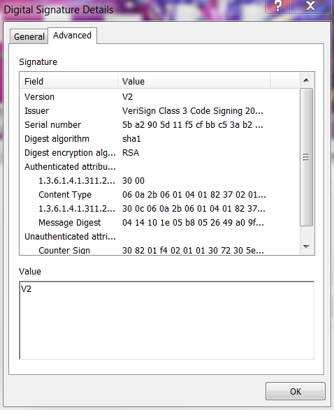Click the OK button
The image size is (334, 410).
(x=296, y=391)
